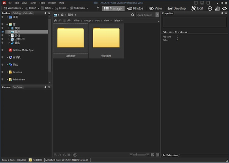Switch to Photos mode
Viewport: 229px width, 163px height.
[x=135, y=8]
